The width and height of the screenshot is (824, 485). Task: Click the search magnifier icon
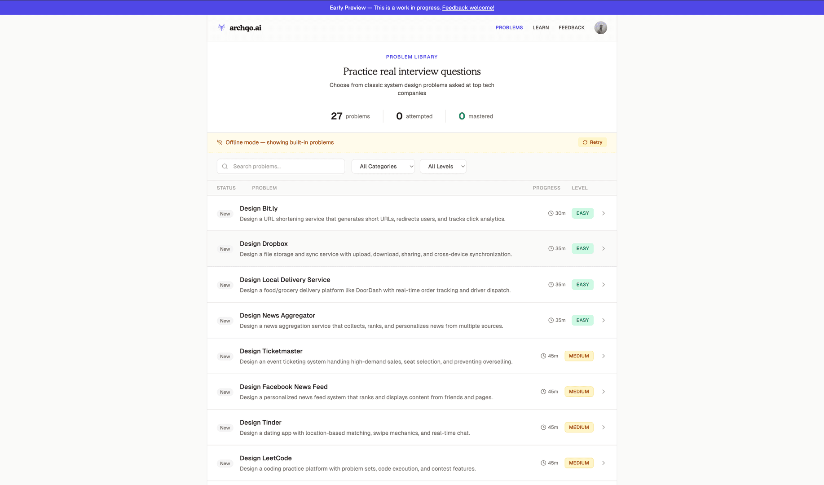pyautogui.click(x=225, y=167)
